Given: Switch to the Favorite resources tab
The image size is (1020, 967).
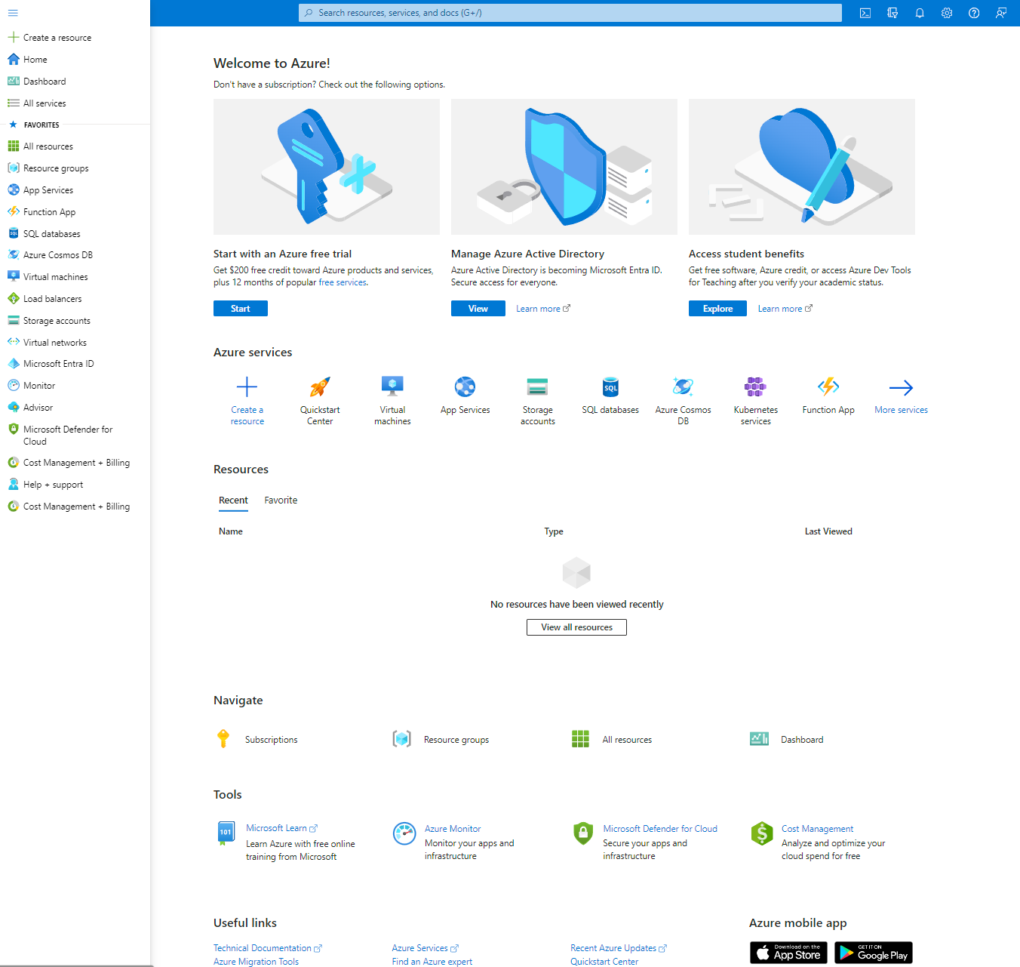Looking at the screenshot, I should point(281,500).
